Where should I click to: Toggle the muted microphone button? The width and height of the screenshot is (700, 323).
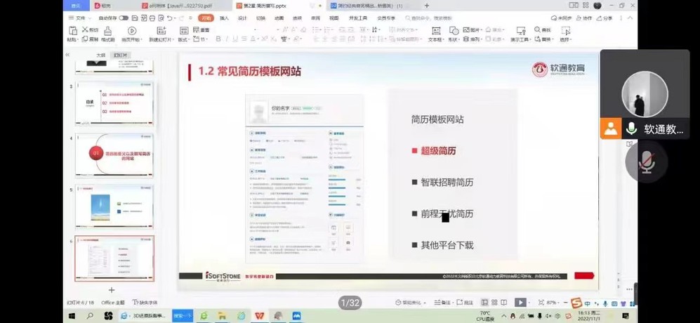coord(646,163)
